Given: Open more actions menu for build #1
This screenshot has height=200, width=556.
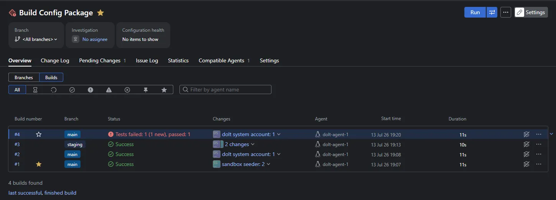Looking at the screenshot, I should (539, 164).
